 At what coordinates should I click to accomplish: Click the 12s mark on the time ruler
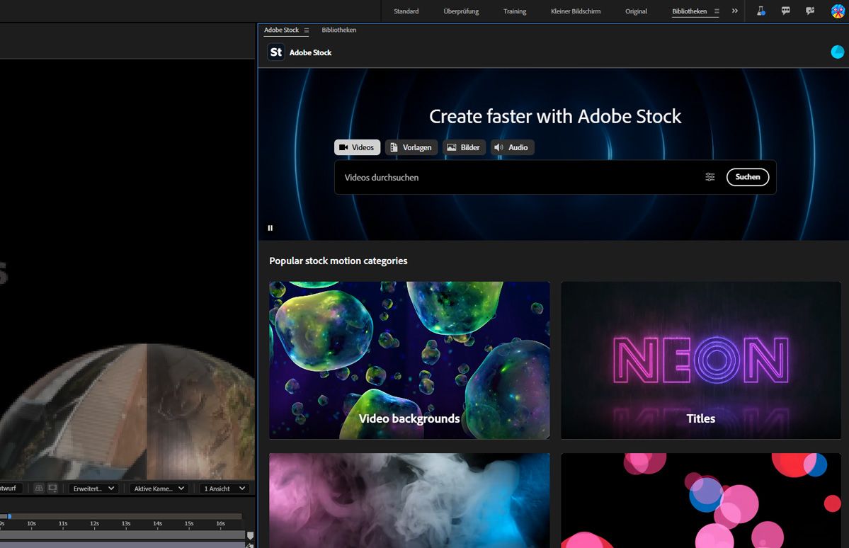point(94,524)
